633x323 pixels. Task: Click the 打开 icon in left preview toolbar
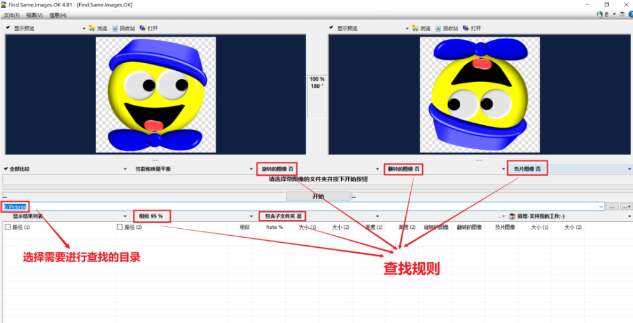[143, 28]
